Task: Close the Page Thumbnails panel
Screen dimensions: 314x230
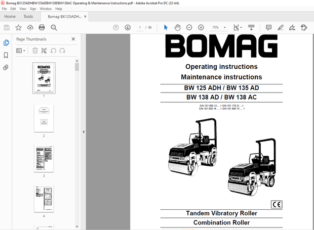Action: pos(73,39)
